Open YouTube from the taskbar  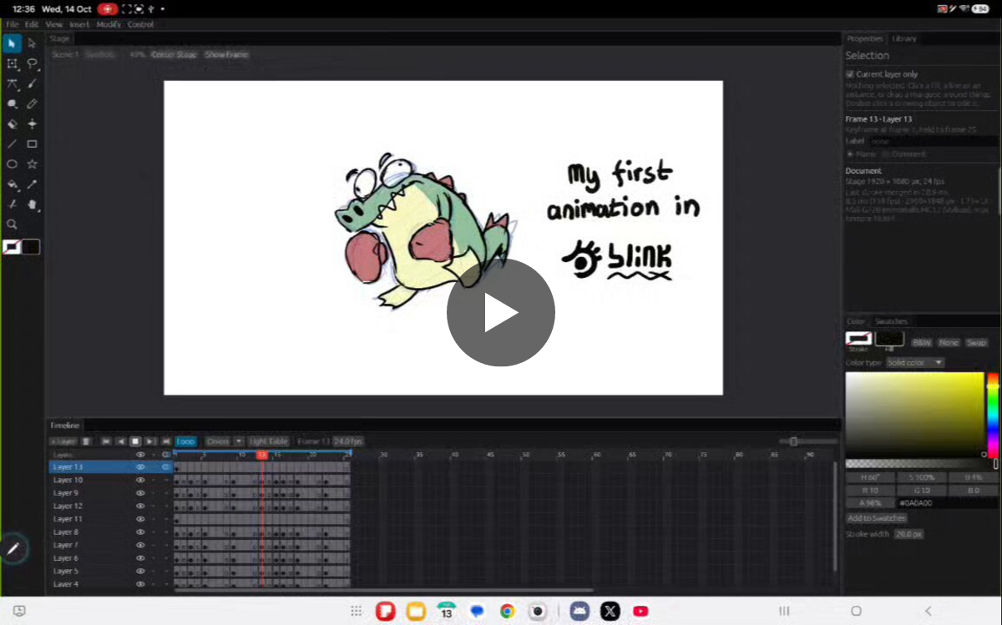[641, 611]
